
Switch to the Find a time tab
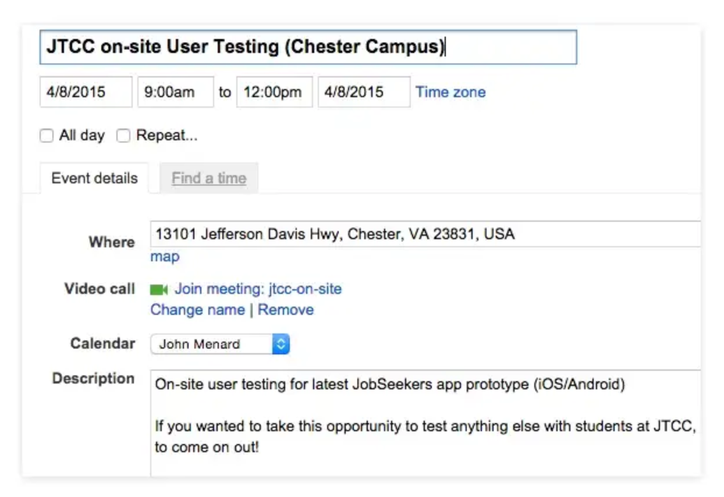pos(208,178)
